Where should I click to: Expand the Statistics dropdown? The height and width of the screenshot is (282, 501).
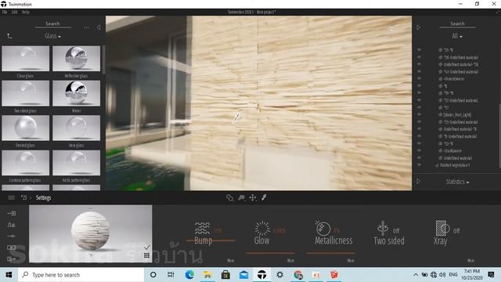(457, 182)
